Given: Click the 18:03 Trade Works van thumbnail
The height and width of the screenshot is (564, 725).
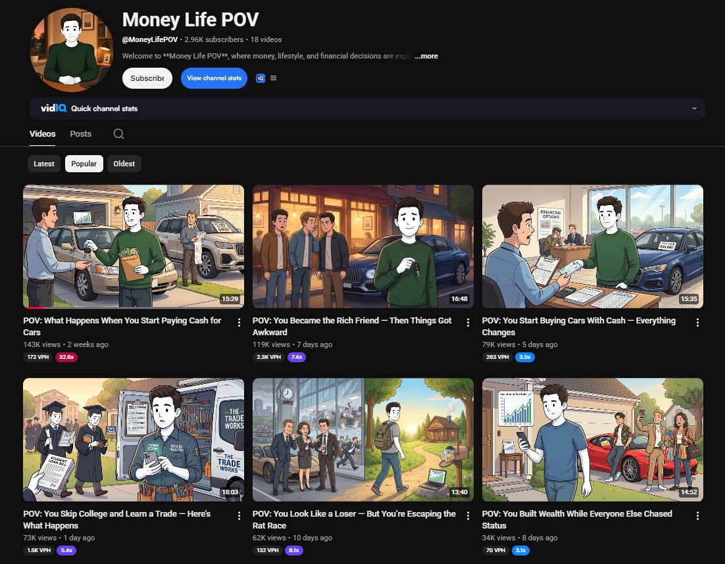Looking at the screenshot, I should click(134, 440).
